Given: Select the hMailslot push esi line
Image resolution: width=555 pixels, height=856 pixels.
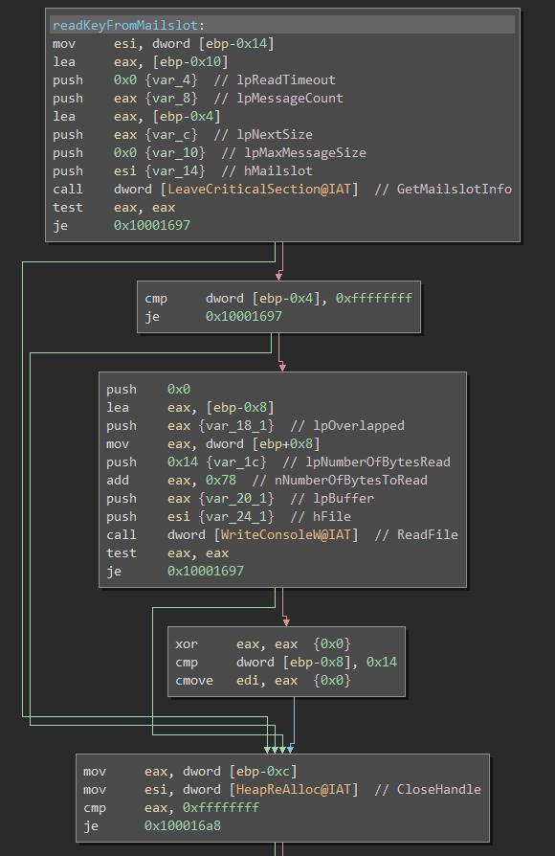Looking at the screenshot, I should pos(182,170).
